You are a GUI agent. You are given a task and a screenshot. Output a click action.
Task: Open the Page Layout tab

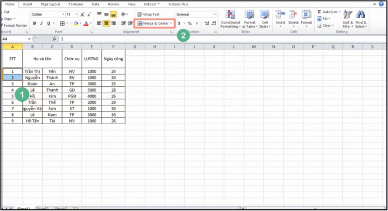coord(50,4)
